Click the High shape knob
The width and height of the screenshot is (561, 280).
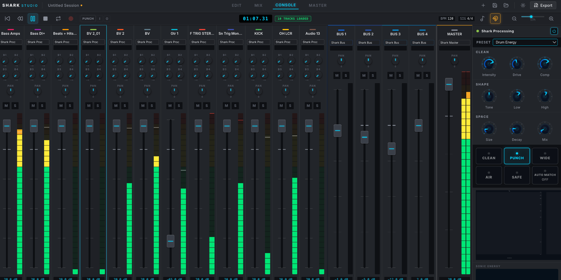pyautogui.click(x=545, y=96)
